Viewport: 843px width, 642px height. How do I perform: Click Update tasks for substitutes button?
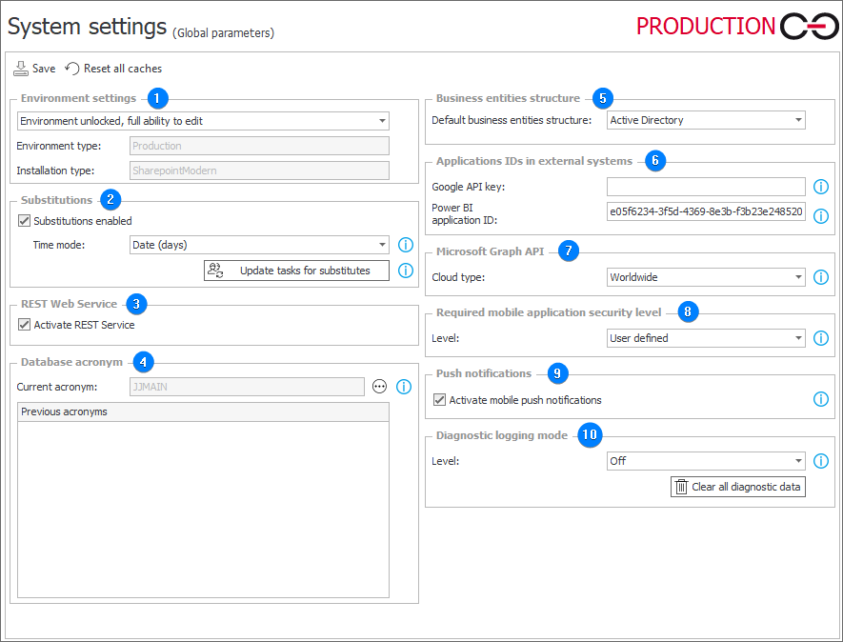click(x=296, y=271)
